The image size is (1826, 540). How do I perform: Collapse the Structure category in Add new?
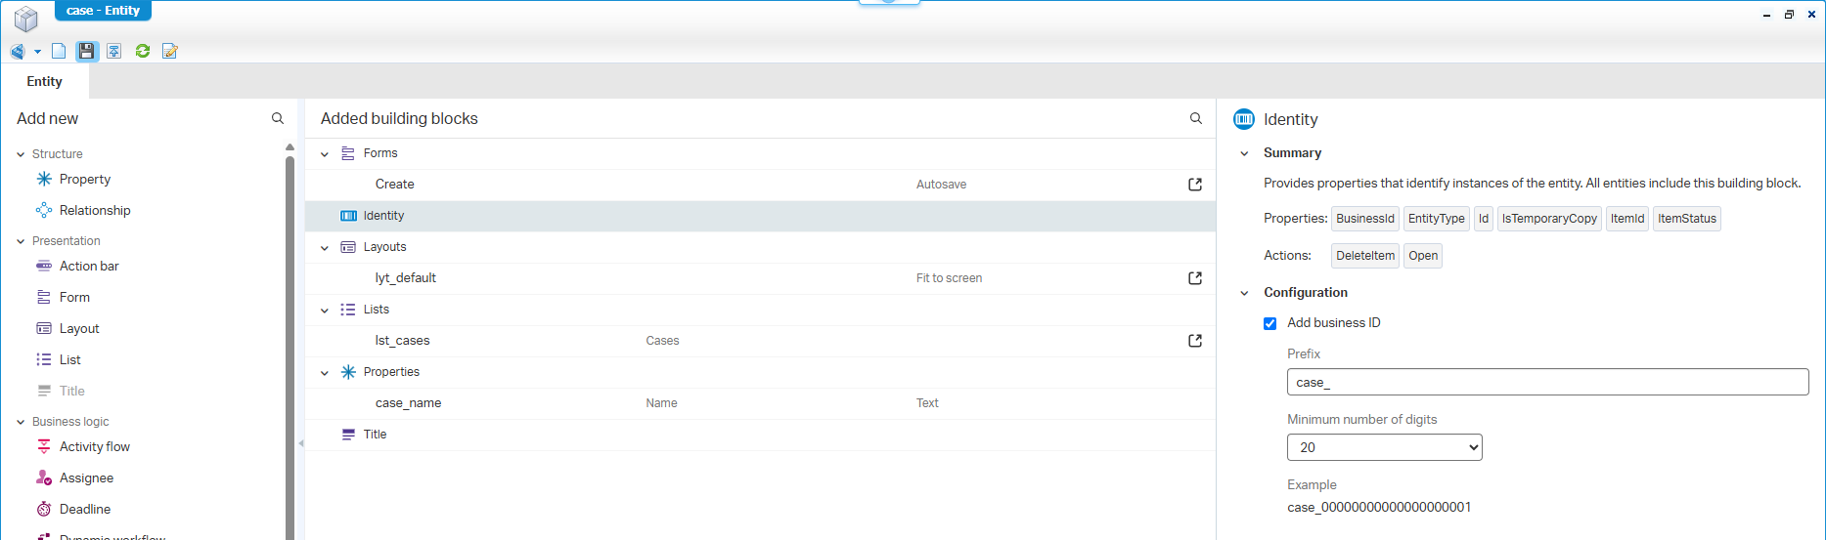(x=21, y=154)
